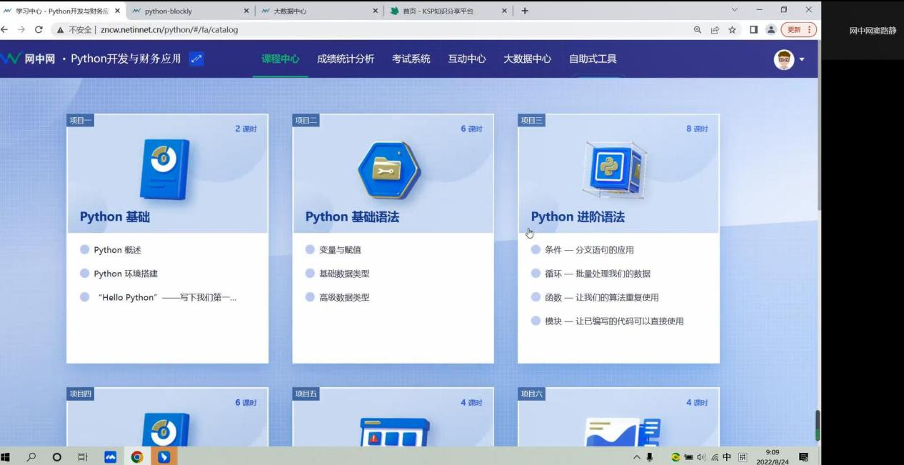Expand the tab search chevron in the title bar
This screenshot has width=904, height=465.
(x=735, y=10)
